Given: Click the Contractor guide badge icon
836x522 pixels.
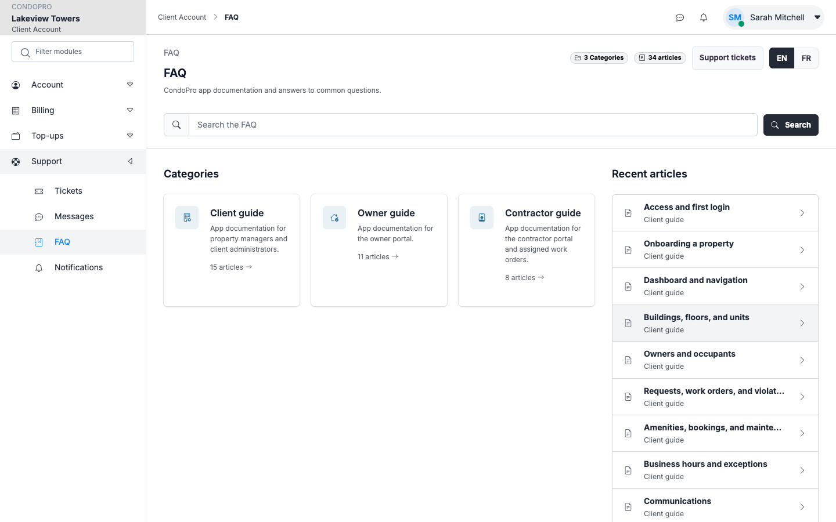Looking at the screenshot, I should click(482, 217).
